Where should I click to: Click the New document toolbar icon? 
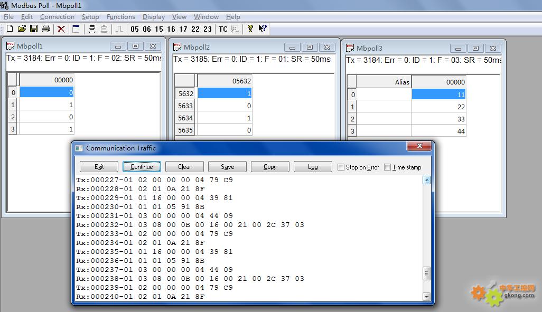[10, 29]
